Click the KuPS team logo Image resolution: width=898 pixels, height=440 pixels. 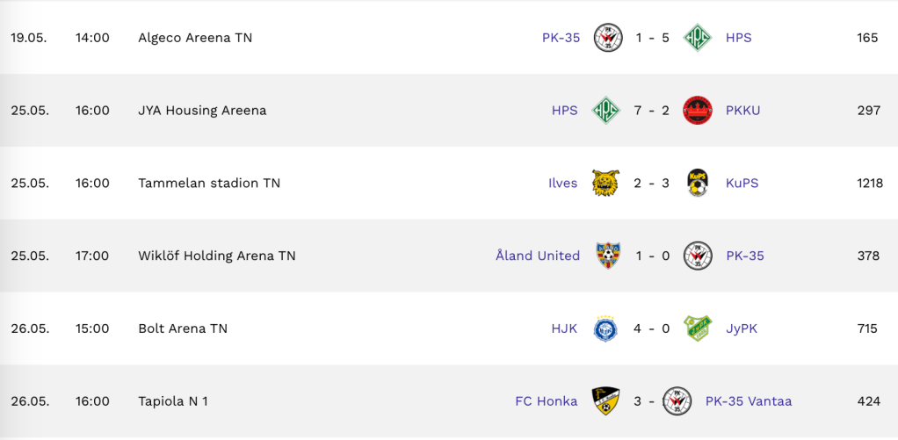pos(698,184)
